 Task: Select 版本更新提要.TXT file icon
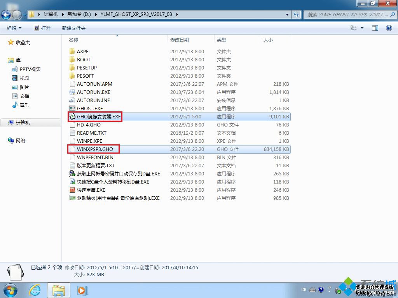tap(72, 165)
